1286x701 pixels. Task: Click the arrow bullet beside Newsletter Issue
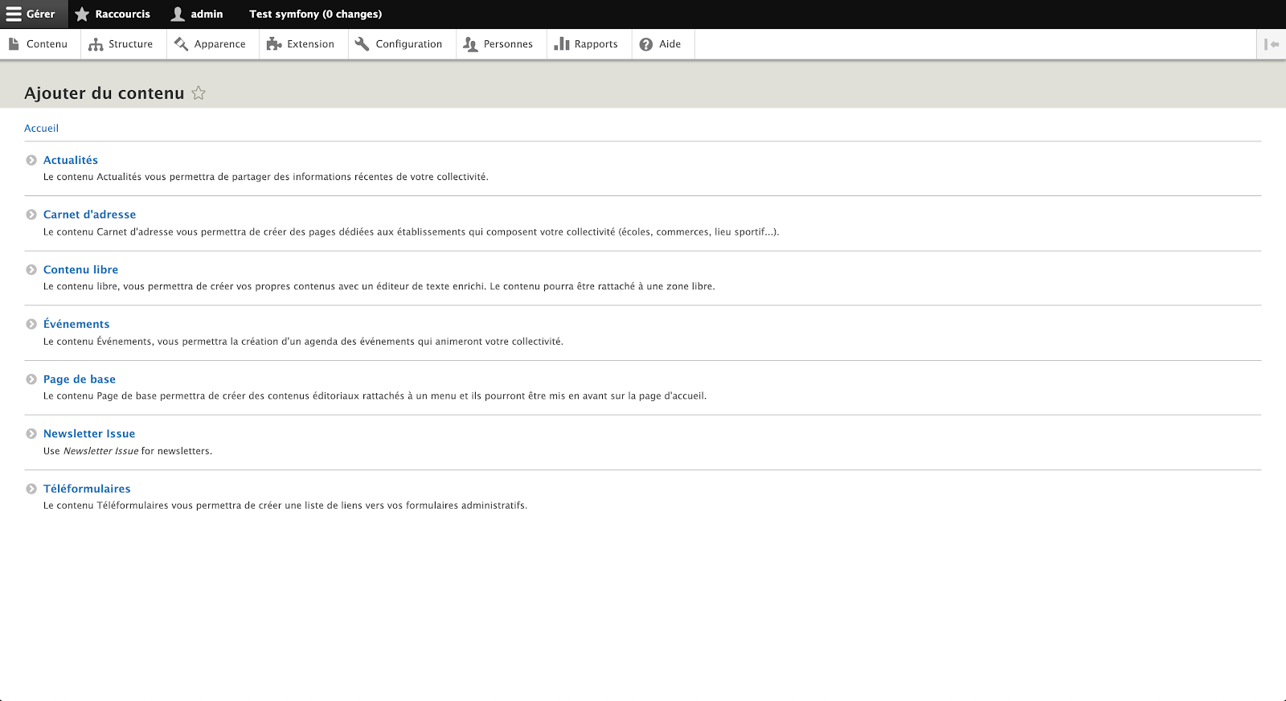31,434
